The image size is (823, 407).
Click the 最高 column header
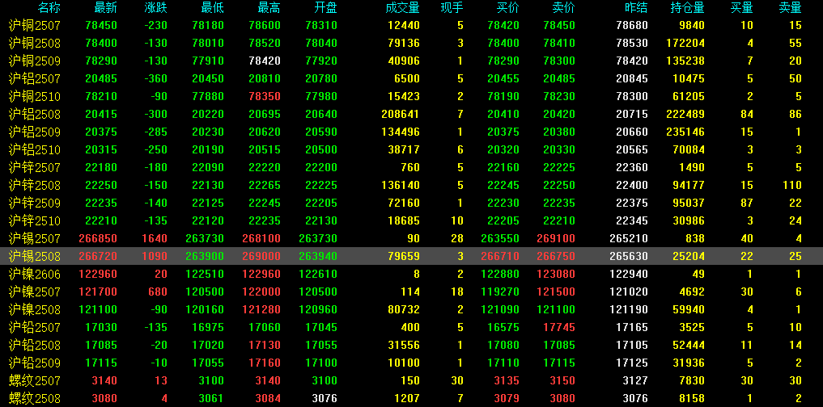point(269,8)
